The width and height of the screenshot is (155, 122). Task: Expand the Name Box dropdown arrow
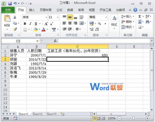click(x=37, y=41)
